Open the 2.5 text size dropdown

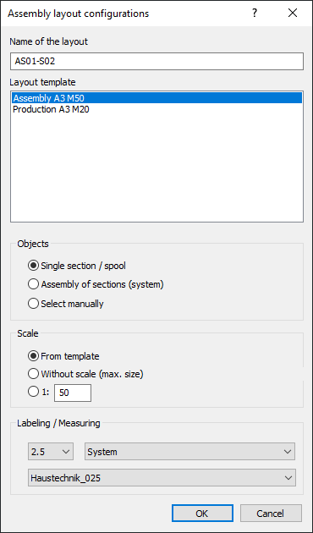pyautogui.click(x=51, y=452)
